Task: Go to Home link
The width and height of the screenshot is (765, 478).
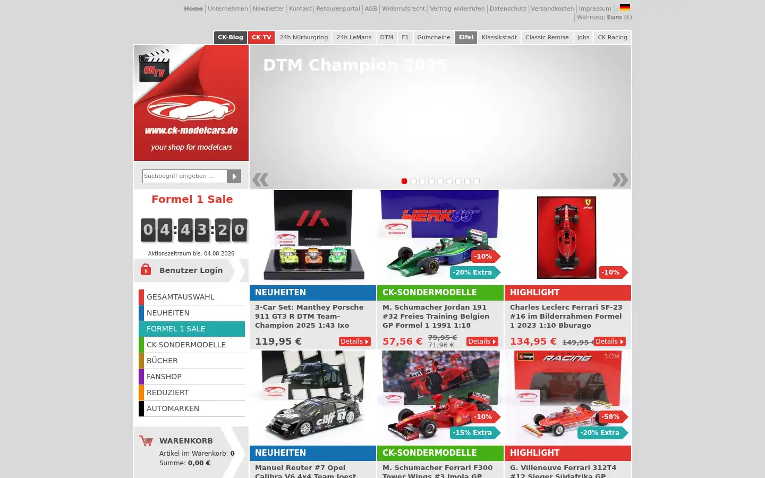Action: pyautogui.click(x=193, y=8)
